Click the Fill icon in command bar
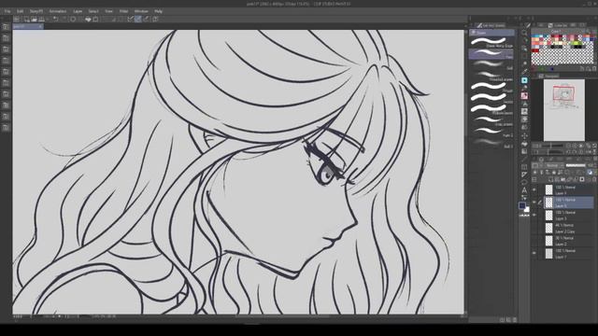 (x=88, y=19)
